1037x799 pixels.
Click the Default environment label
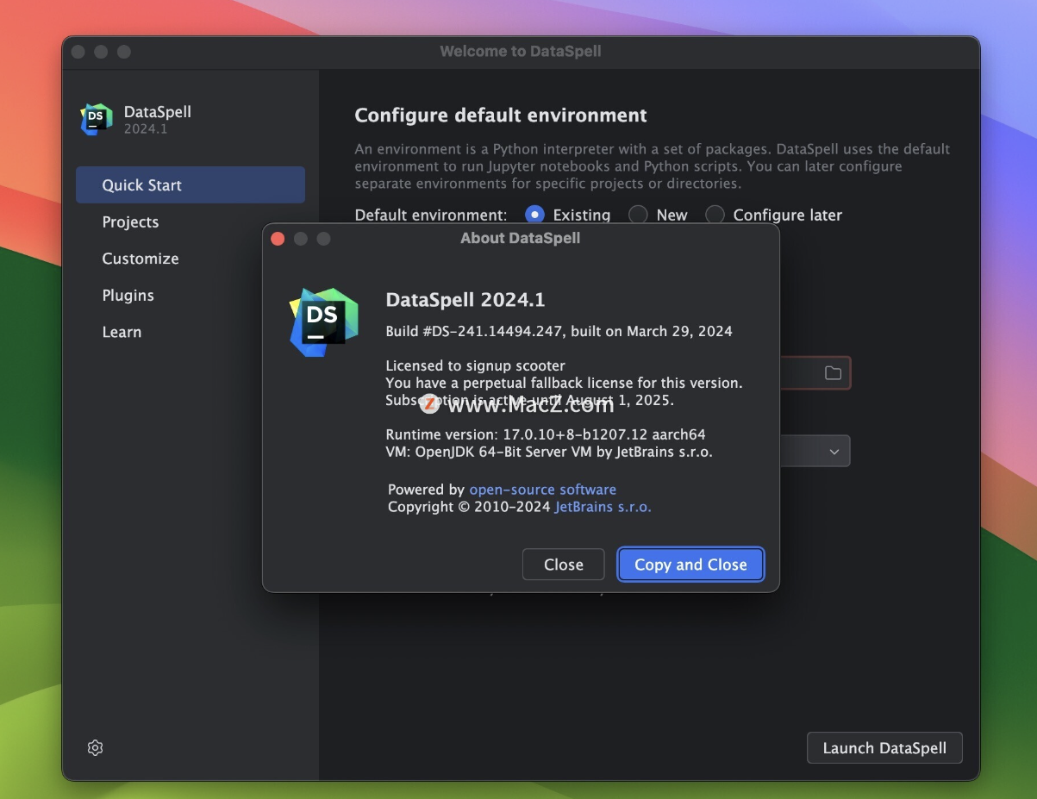(431, 215)
